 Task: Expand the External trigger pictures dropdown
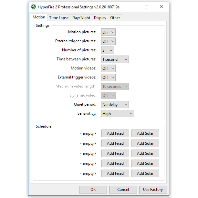coord(108,41)
